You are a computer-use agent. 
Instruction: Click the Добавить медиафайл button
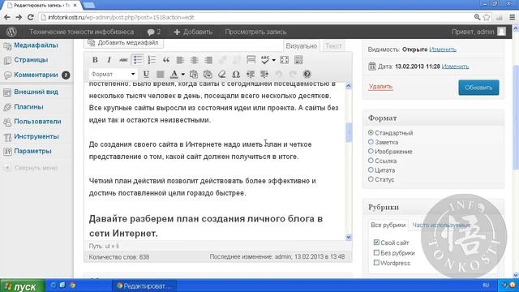(x=123, y=43)
